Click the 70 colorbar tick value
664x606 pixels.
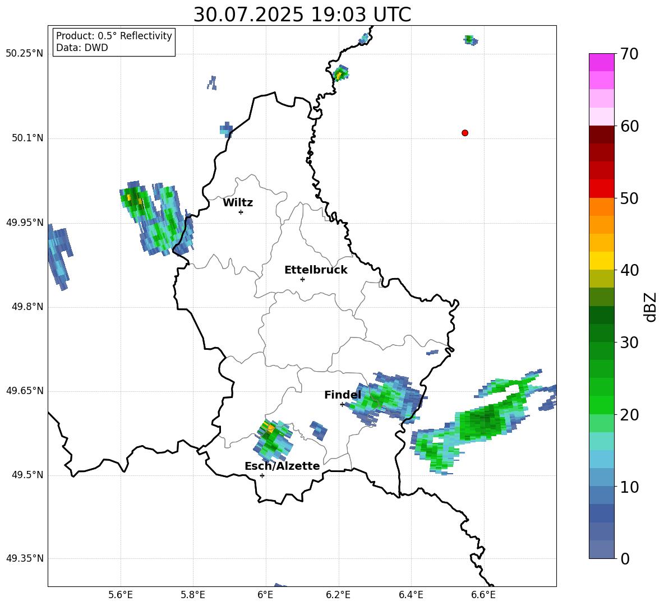629,54
